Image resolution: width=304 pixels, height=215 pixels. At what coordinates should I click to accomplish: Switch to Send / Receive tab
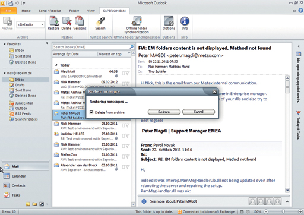pyautogui.click(x=50, y=11)
